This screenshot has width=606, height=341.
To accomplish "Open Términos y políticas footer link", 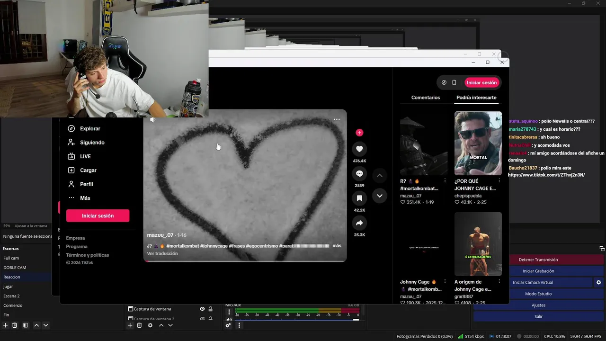I will (88, 255).
